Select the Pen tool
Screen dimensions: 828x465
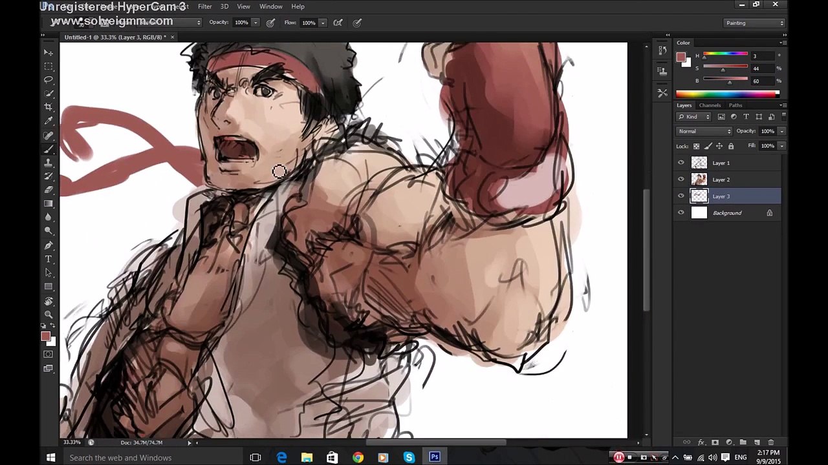[49, 245]
